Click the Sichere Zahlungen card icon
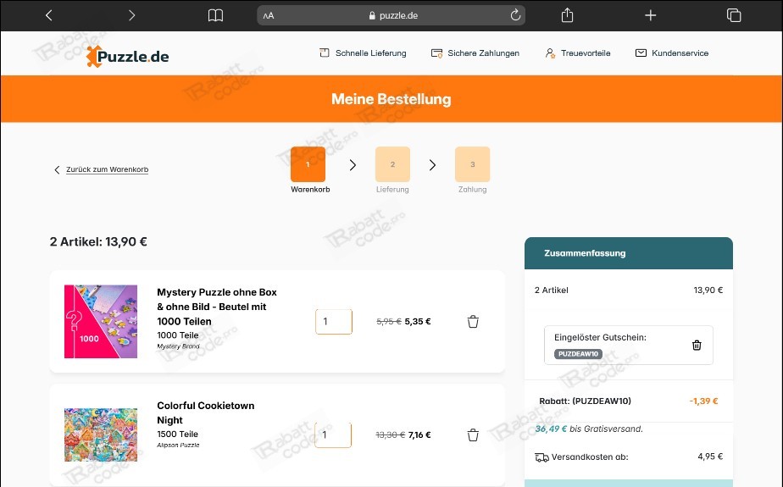This screenshot has height=487, width=783. 436,53
